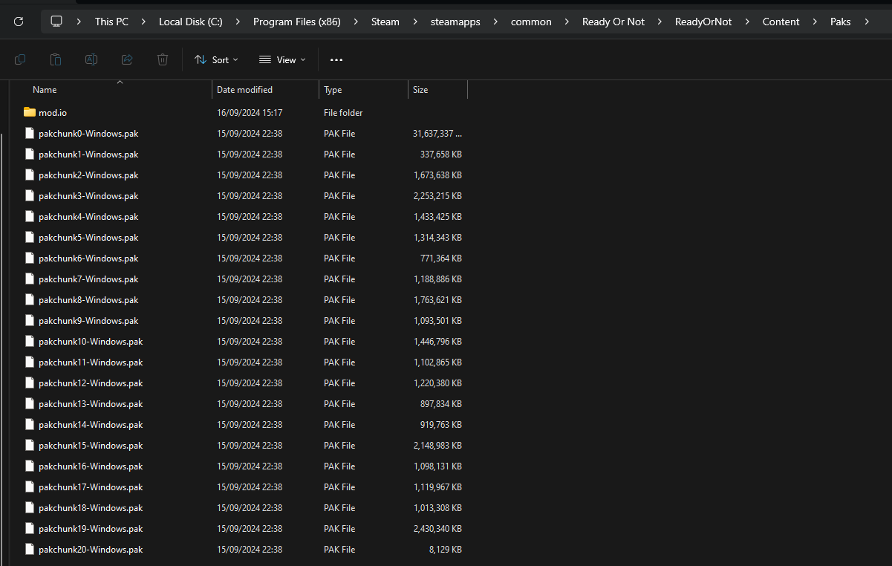Viewport: 892px width, 566px height.
Task: Click file icon of pakchunk1-Windows.pak
Action: click(30, 154)
